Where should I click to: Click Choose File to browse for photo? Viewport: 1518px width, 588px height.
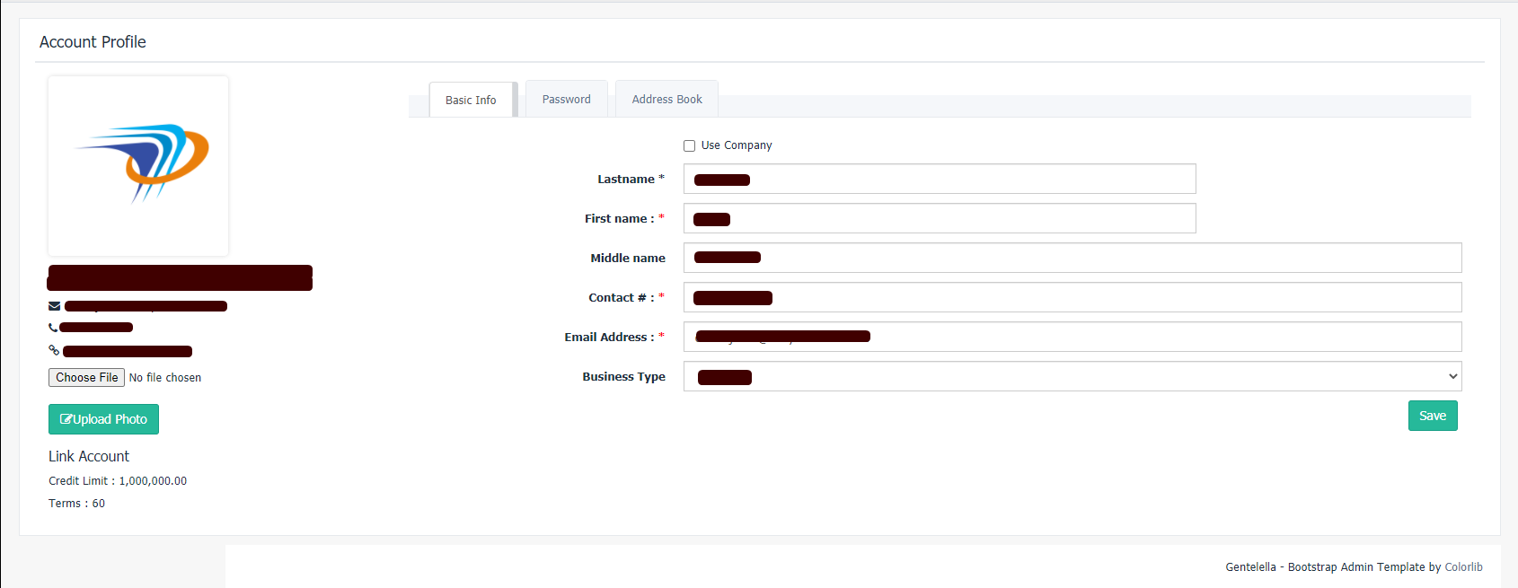(x=86, y=378)
